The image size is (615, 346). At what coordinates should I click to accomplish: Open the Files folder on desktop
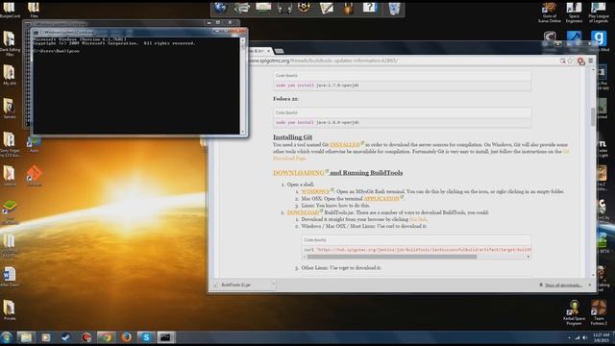35,9
